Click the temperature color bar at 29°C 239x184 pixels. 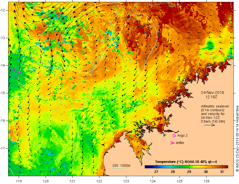tap(189, 167)
